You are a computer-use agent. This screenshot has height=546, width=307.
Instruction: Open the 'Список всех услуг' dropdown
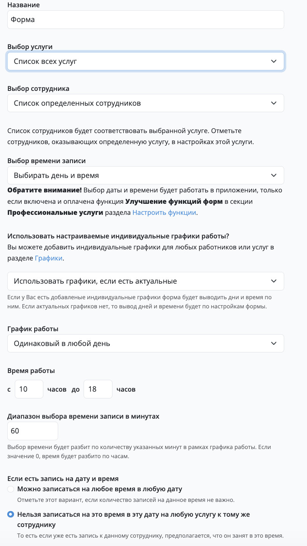click(x=146, y=61)
